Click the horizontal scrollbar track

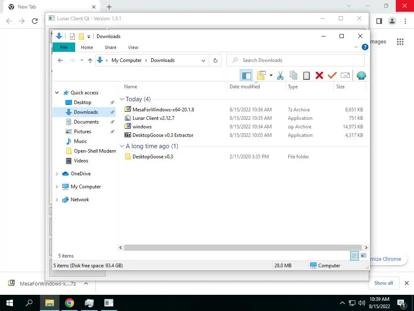[243, 248]
